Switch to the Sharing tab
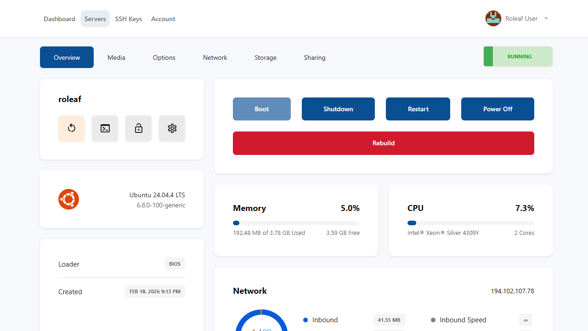The width and height of the screenshot is (588, 331). 314,57
